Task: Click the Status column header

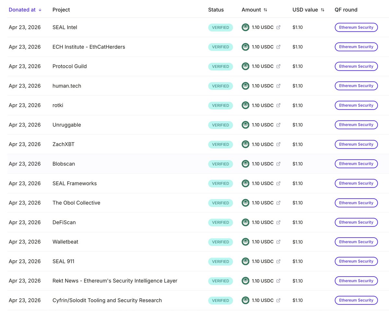Action: pyautogui.click(x=216, y=10)
